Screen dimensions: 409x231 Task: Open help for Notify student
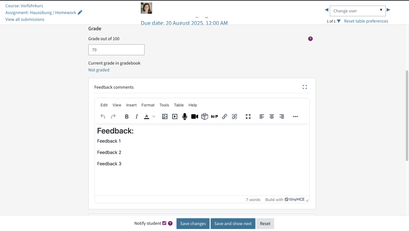170,223
